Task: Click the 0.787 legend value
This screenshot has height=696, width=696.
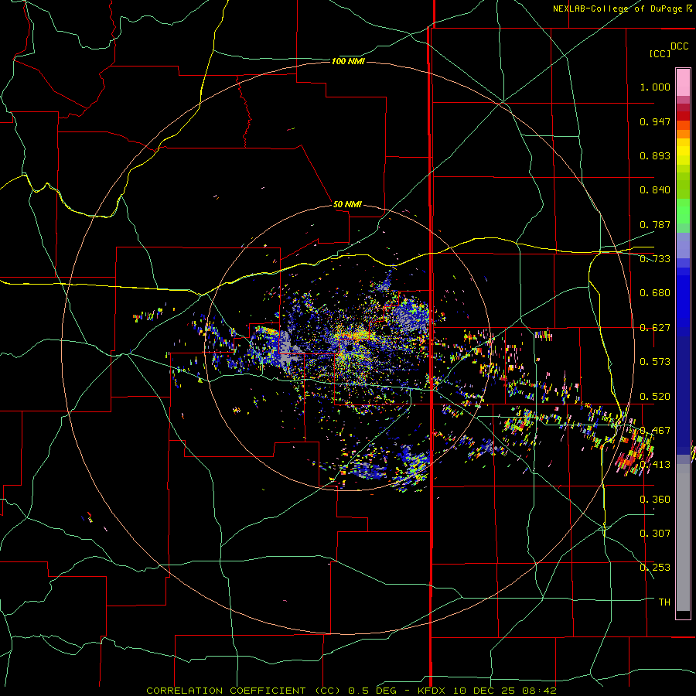Action: 655,224
